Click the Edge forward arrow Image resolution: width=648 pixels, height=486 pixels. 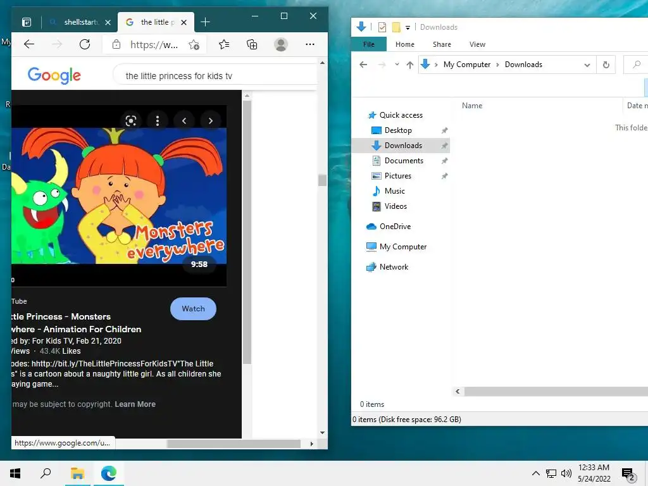pyautogui.click(x=57, y=44)
